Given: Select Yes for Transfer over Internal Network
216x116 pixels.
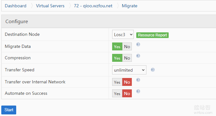Looking at the screenshot, I should 117,82.
